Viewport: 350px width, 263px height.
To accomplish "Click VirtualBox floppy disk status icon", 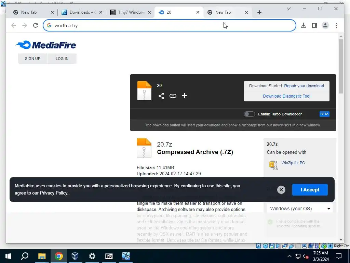I will (272, 246).
